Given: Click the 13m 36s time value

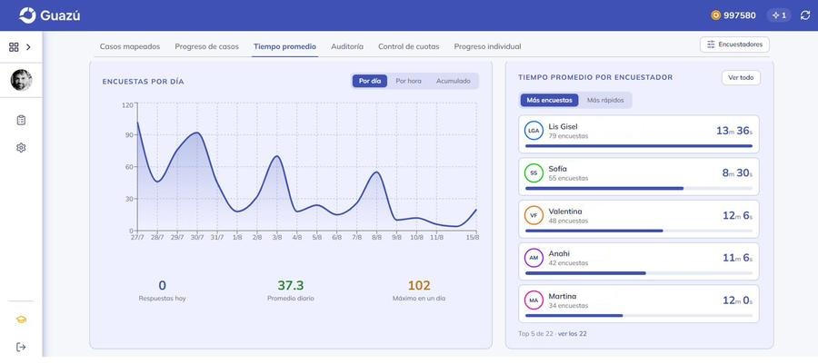Looking at the screenshot, I should 734,132.
